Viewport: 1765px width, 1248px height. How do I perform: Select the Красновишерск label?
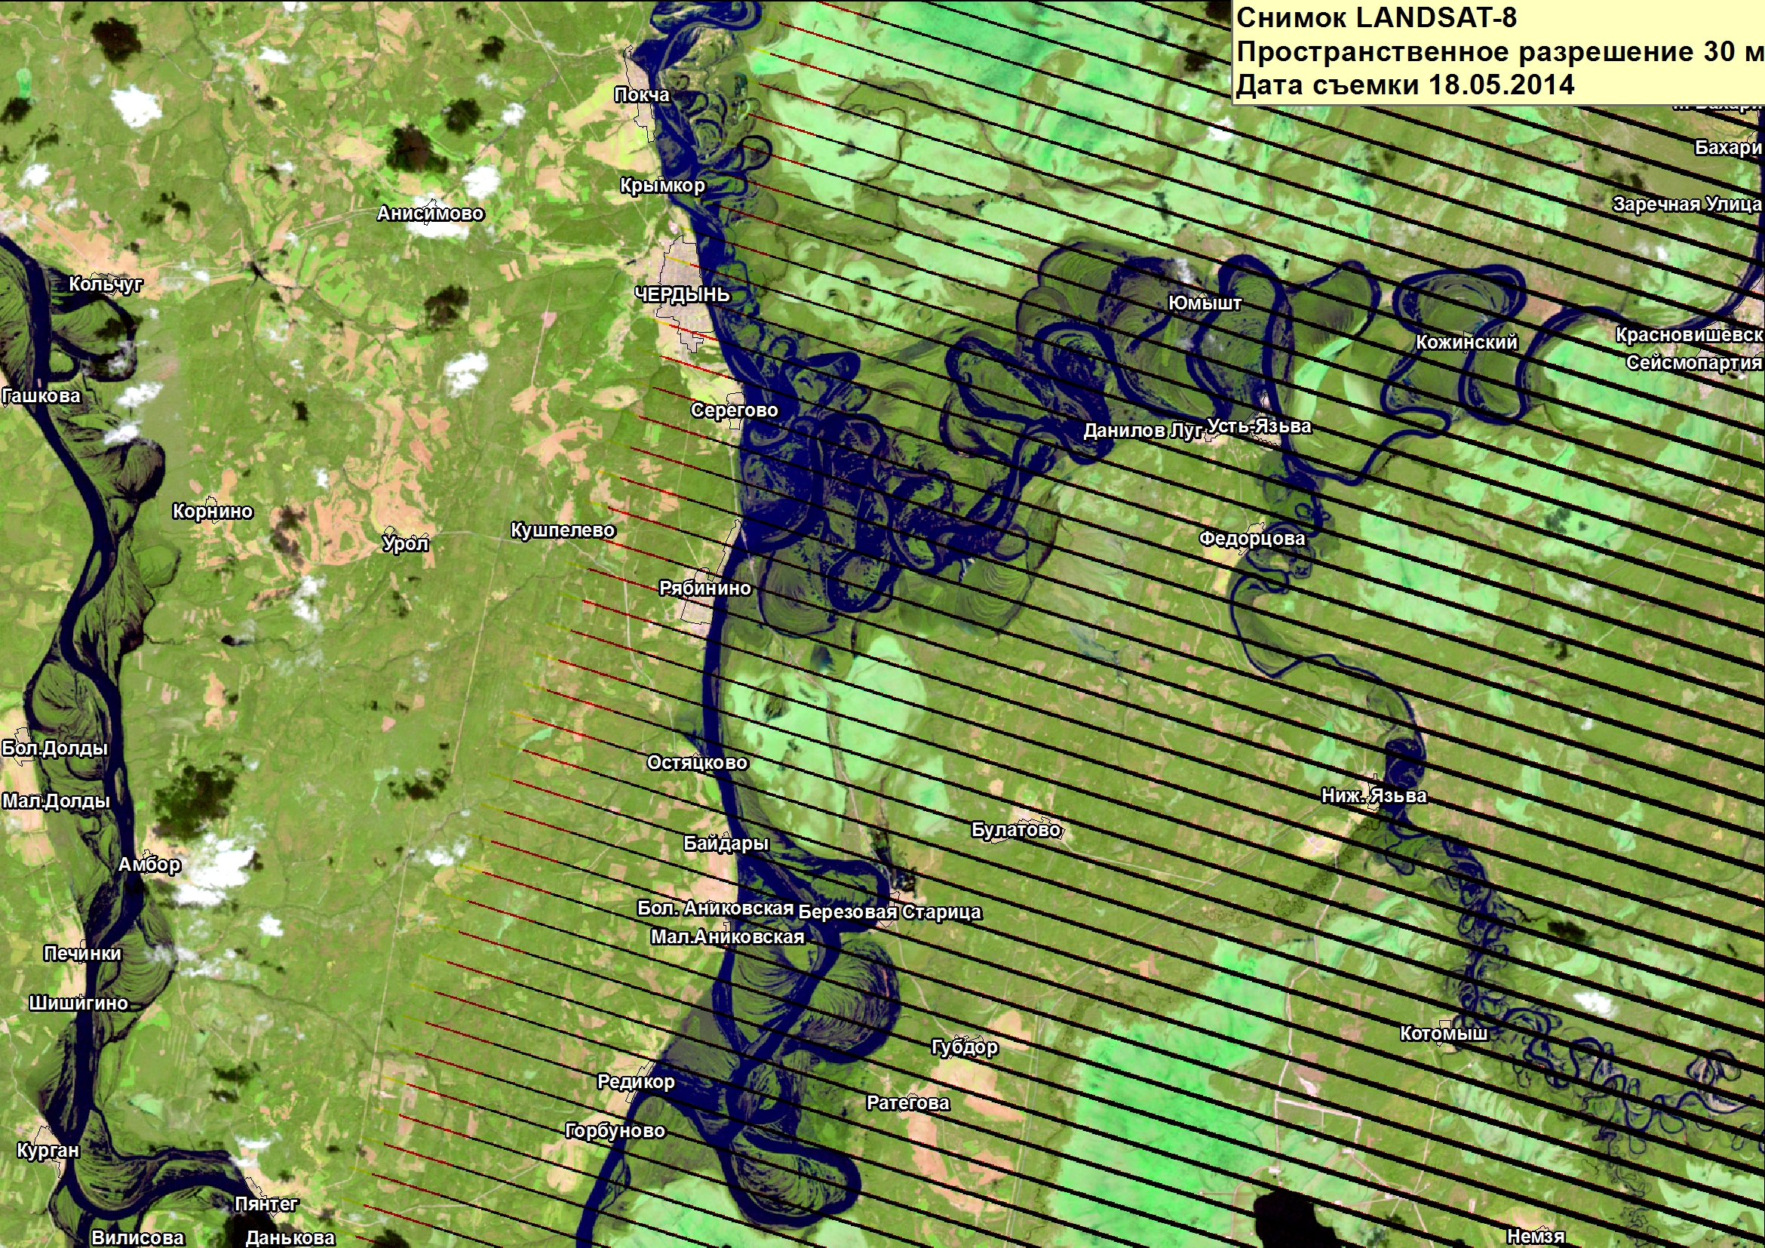1688,336
